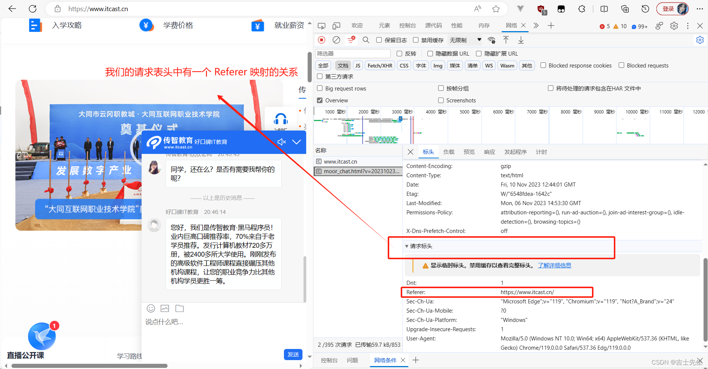Open network conditions wifi icon
The height and width of the screenshot is (369, 708).
[x=492, y=40]
